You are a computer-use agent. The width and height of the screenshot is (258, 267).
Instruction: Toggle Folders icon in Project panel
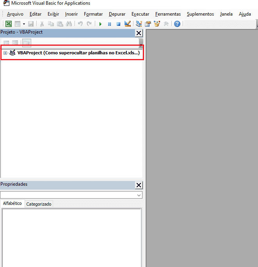point(27,43)
